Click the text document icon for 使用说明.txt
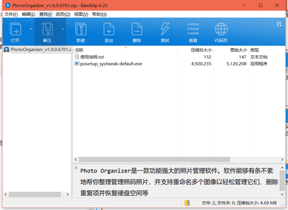Screen dimensions: 288x210 [77, 57]
